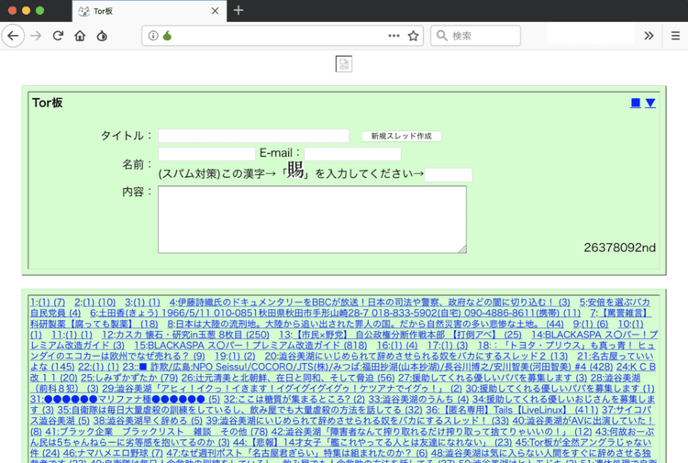Open the page actions three-dot menu
This screenshot has height=463, width=688.
pyautogui.click(x=394, y=36)
